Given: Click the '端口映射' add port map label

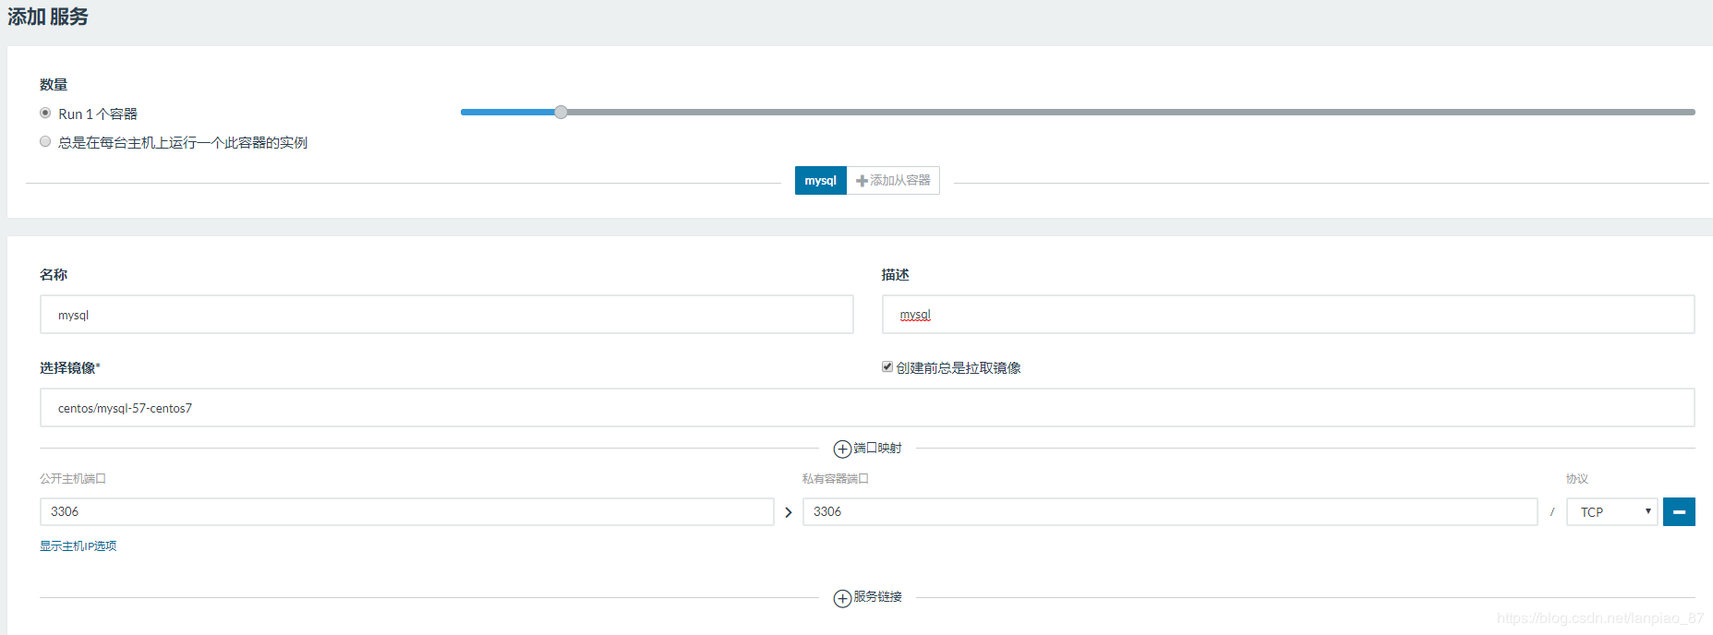Looking at the screenshot, I should point(877,448).
